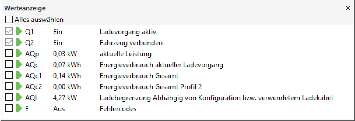Image resolution: width=355 pixels, height=121 pixels.
Task: Click the green arrow icon beside AQI
Action: point(19,98)
